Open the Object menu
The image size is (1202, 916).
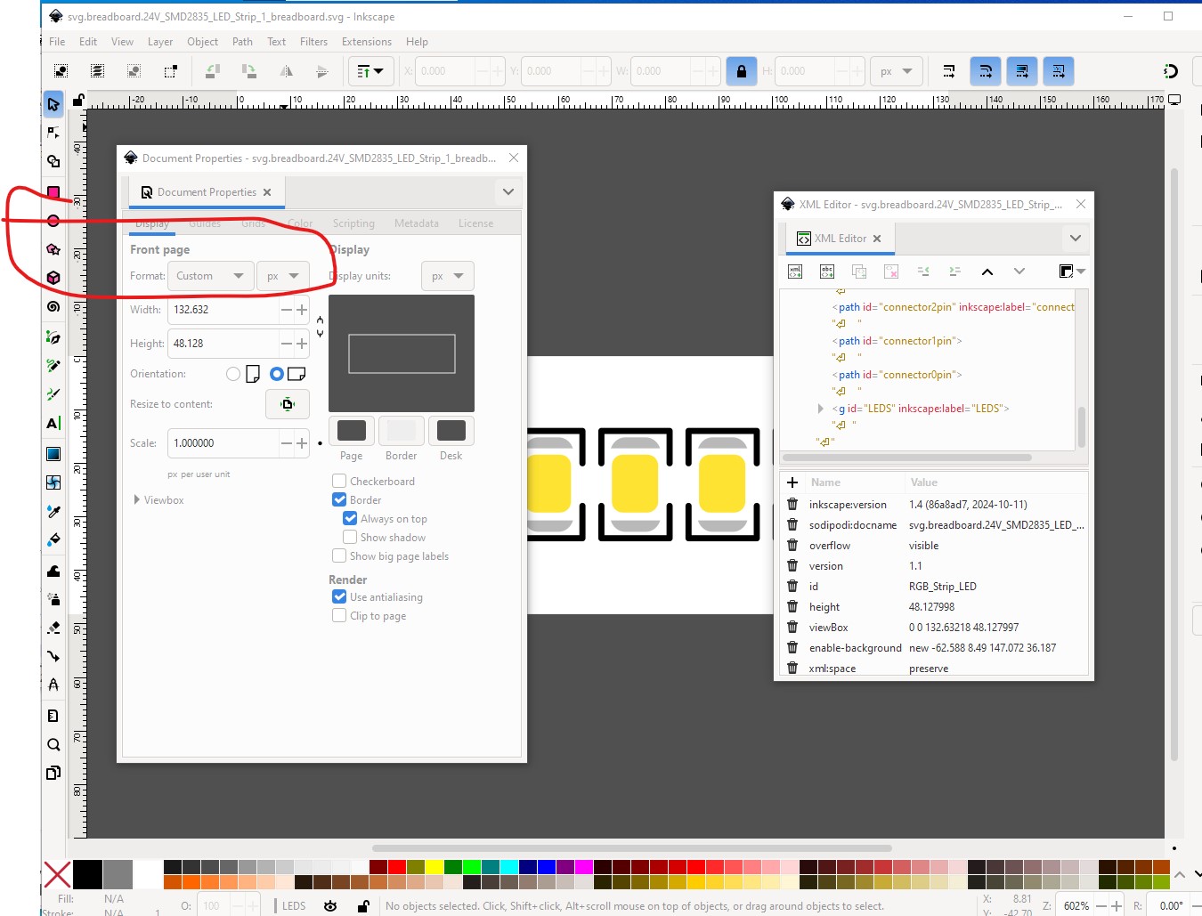pyautogui.click(x=202, y=42)
